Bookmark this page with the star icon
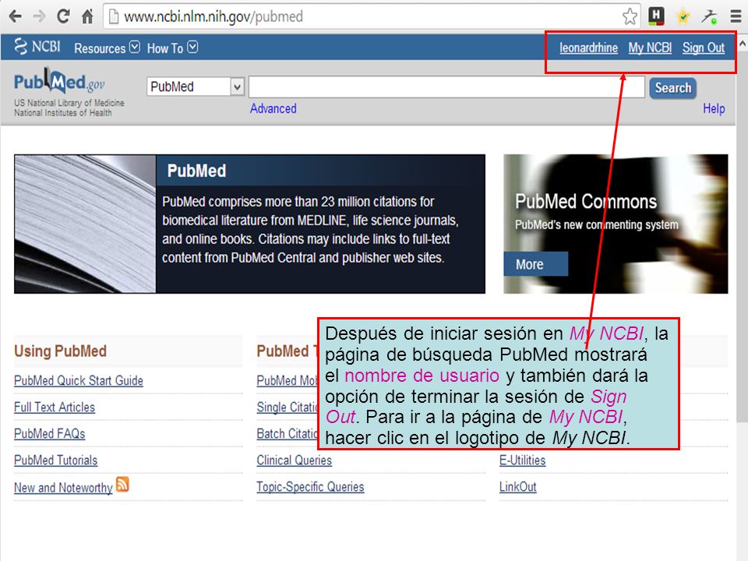The height and width of the screenshot is (561, 748). [x=630, y=16]
